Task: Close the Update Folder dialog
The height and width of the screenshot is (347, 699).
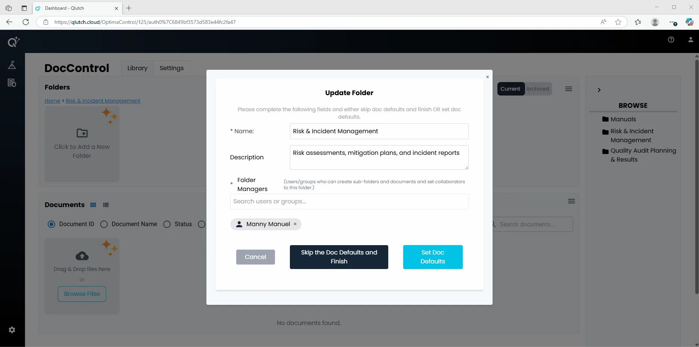Action: (x=487, y=77)
